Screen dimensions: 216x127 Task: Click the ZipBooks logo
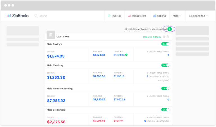pos(18,16)
